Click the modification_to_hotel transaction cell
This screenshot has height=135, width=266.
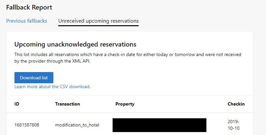point(77,125)
